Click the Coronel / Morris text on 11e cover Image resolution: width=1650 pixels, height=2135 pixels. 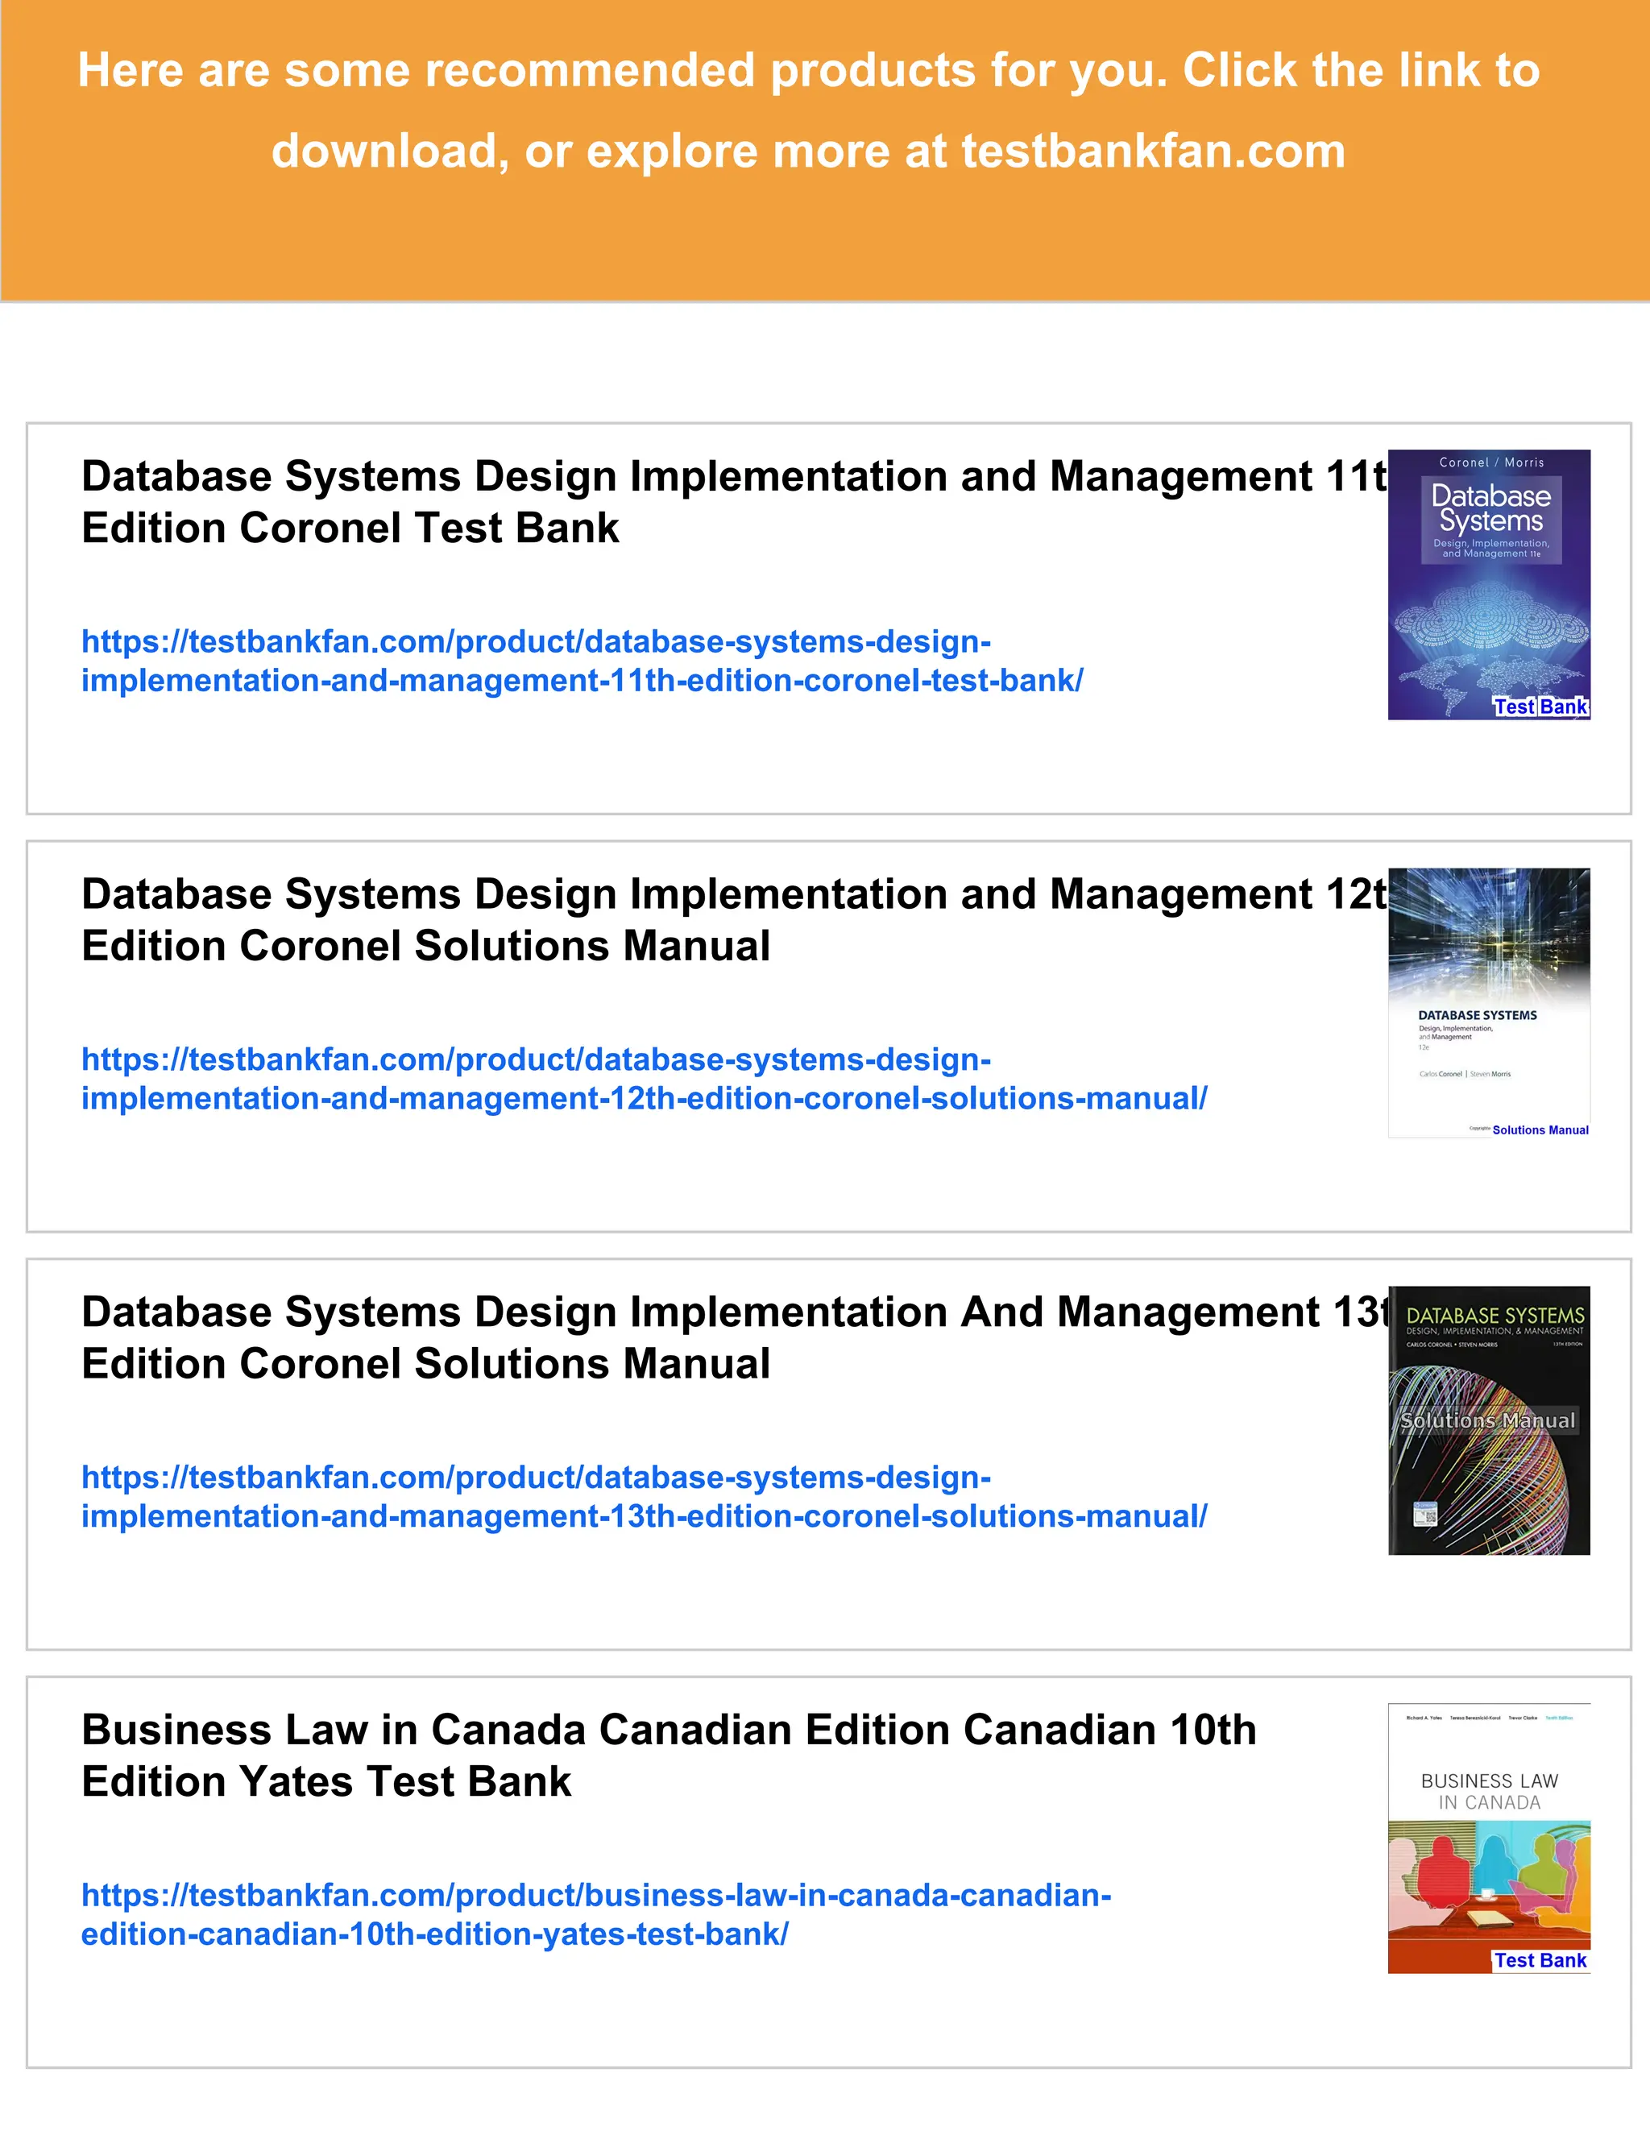[x=1490, y=462]
